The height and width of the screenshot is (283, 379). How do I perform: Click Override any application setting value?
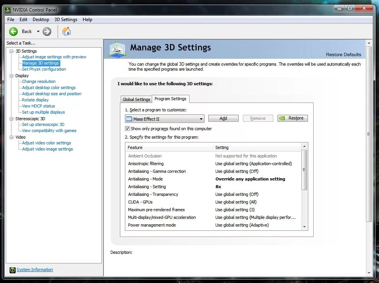[250, 179]
